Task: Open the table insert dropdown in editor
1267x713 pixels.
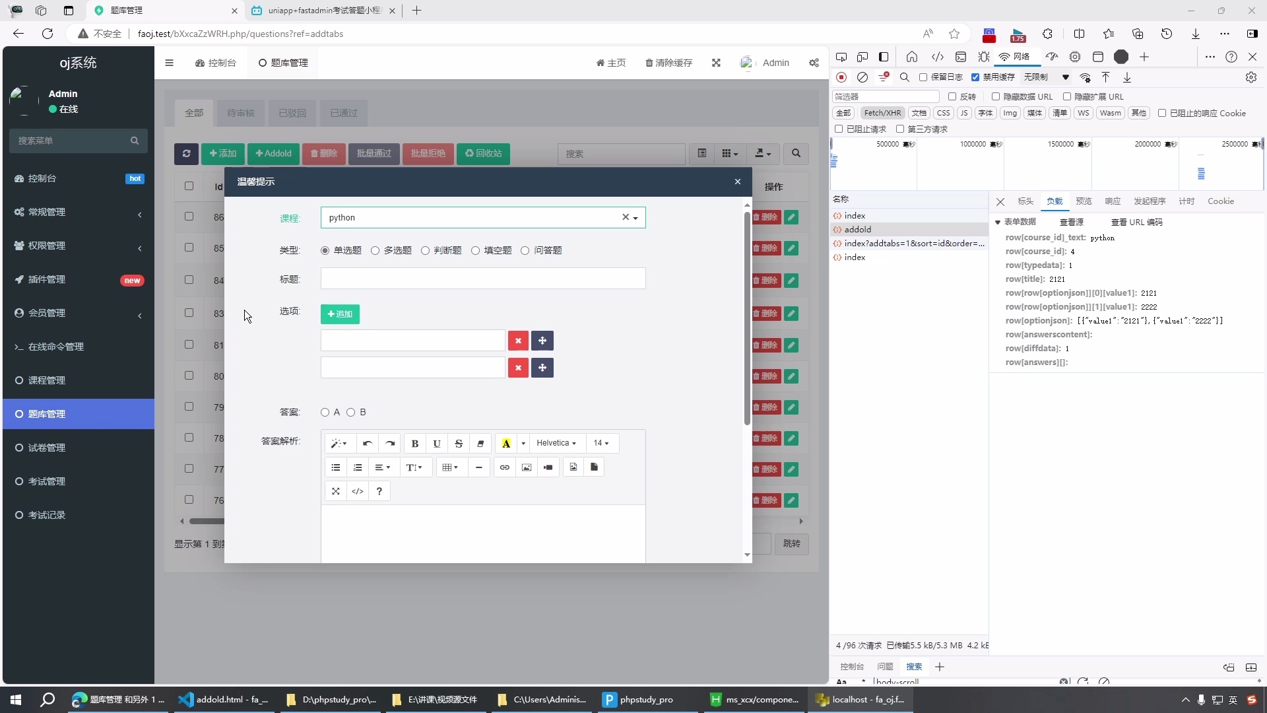Action: point(451,467)
